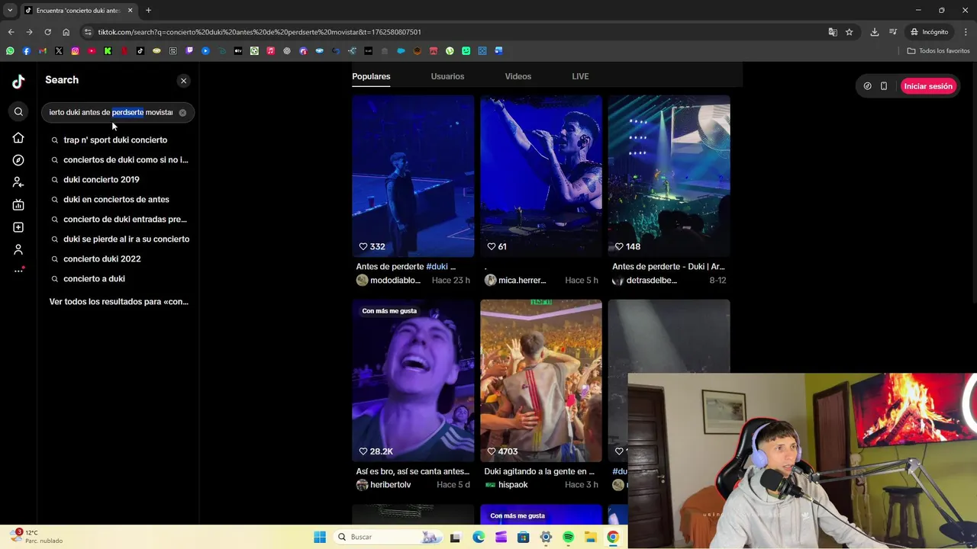Reload the page with refresh icon

[x=47, y=32]
